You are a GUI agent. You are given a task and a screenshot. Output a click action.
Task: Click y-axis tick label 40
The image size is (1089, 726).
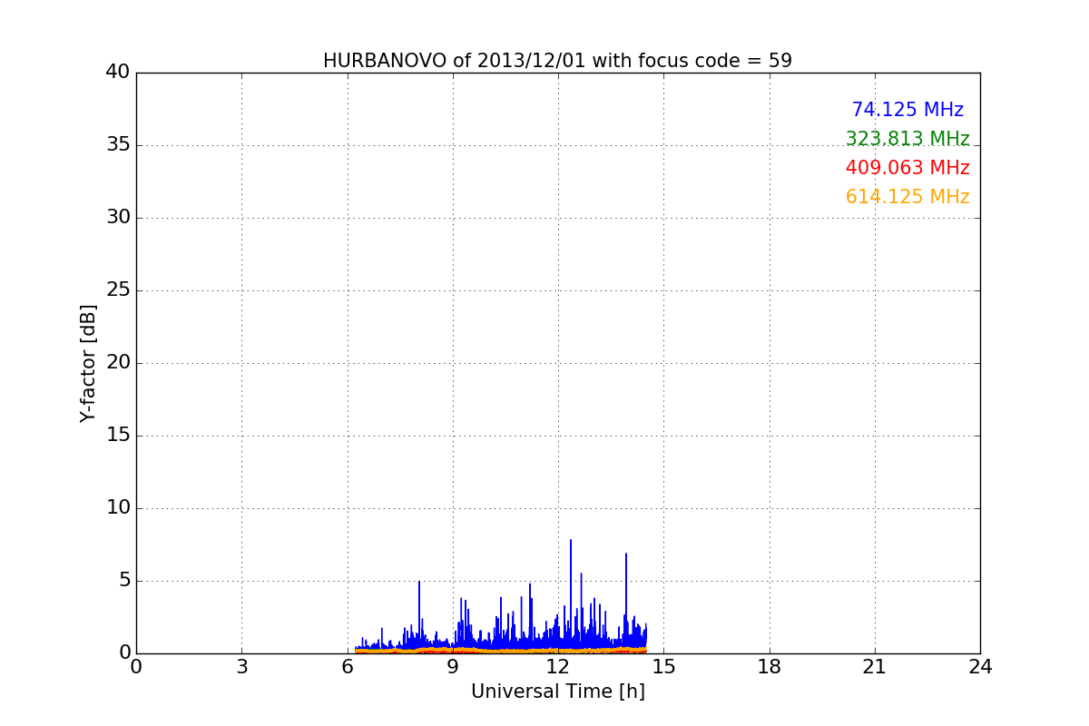point(118,73)
